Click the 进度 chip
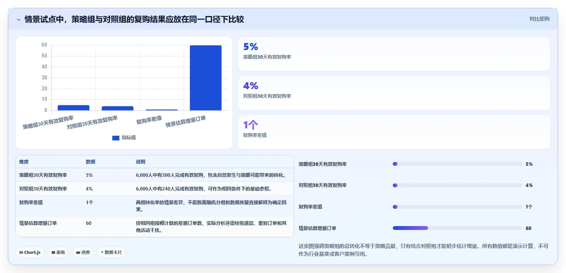Viewport: 566px width, 273px height. coord(83,252)
